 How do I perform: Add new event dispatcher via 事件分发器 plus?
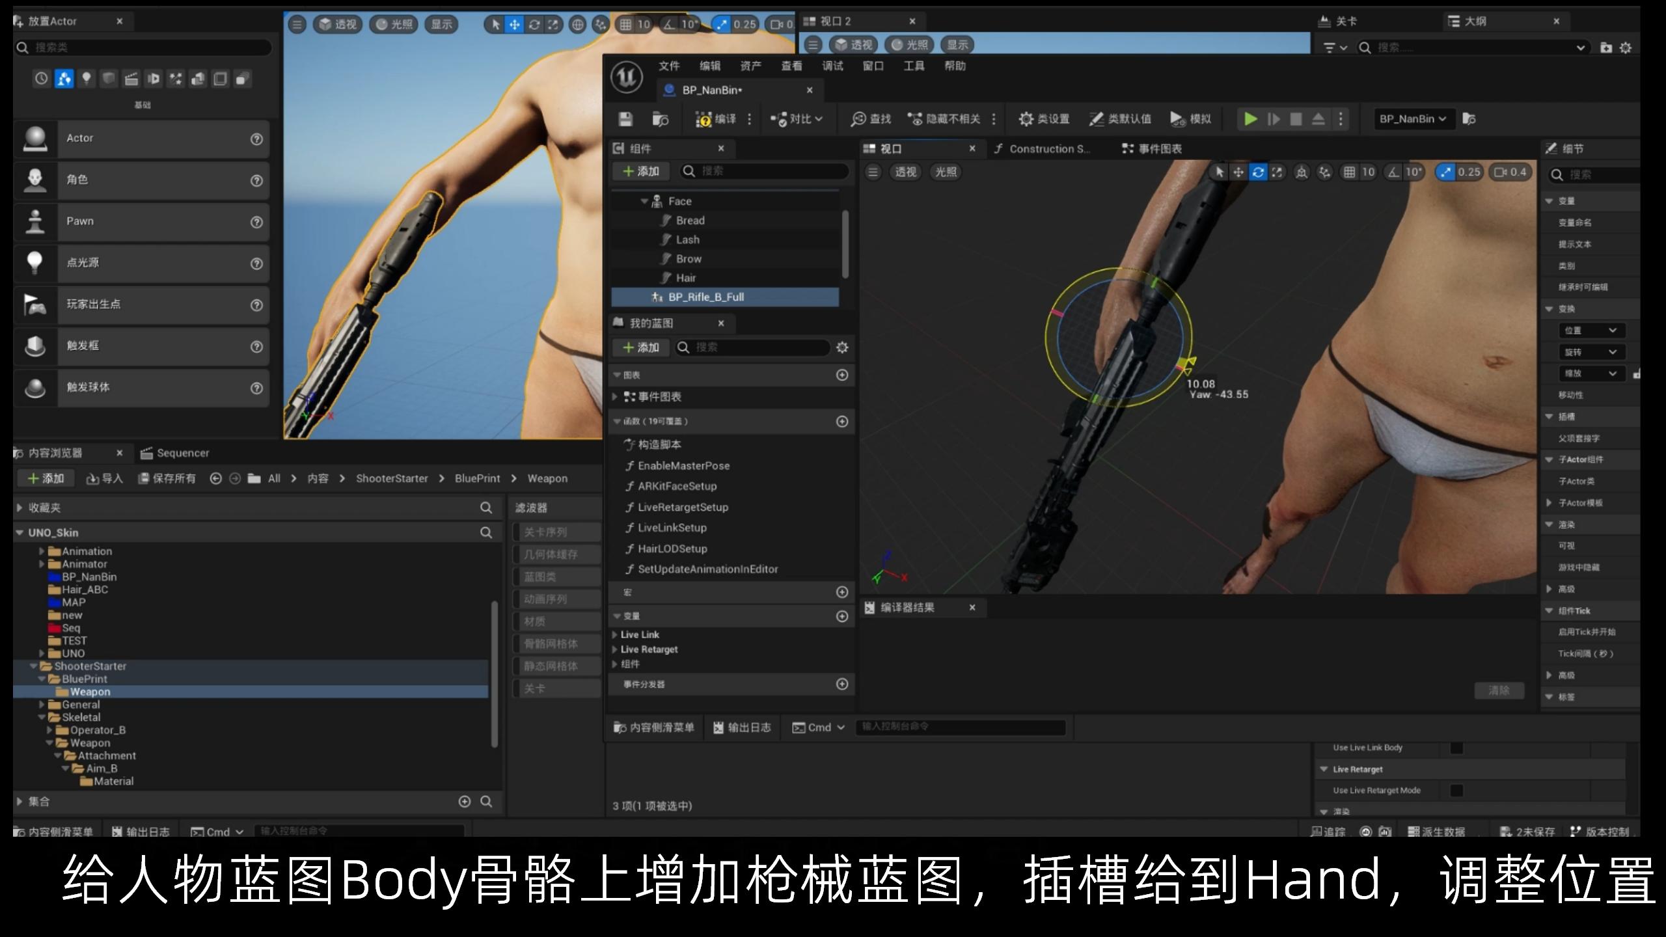pyautogui.click(x=842, y=685)
